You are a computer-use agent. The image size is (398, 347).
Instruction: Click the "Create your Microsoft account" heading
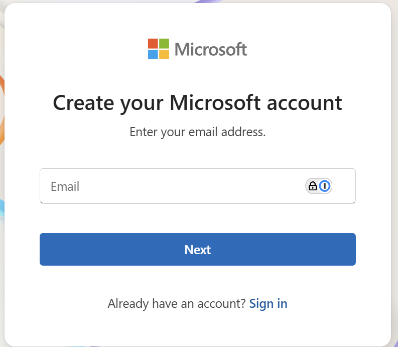click(x=197, y=103)
